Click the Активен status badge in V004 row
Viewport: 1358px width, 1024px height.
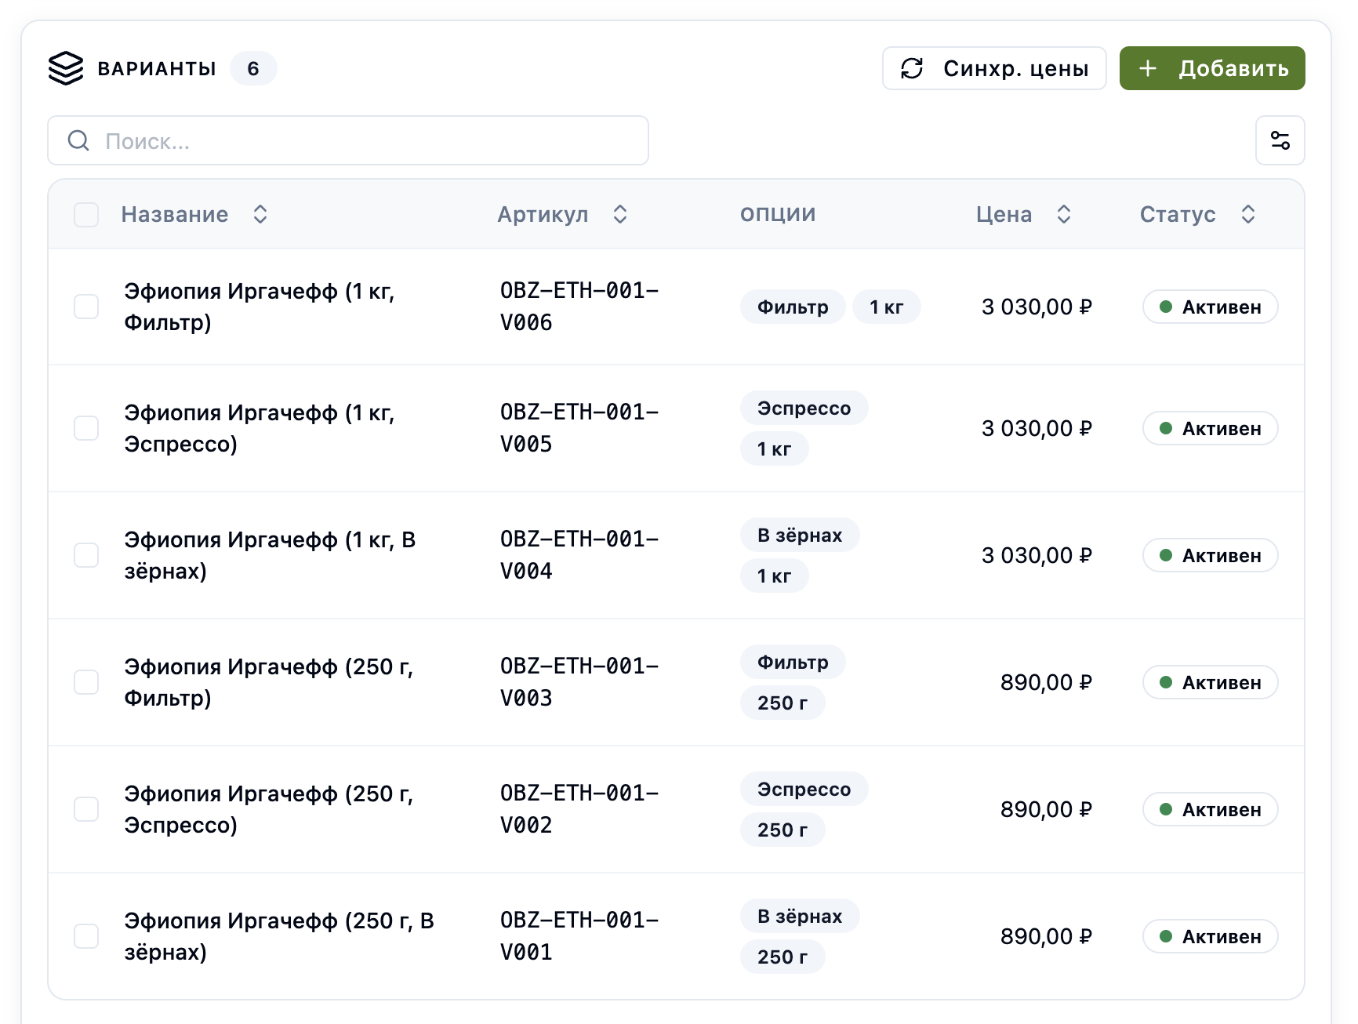point(1210,555)
